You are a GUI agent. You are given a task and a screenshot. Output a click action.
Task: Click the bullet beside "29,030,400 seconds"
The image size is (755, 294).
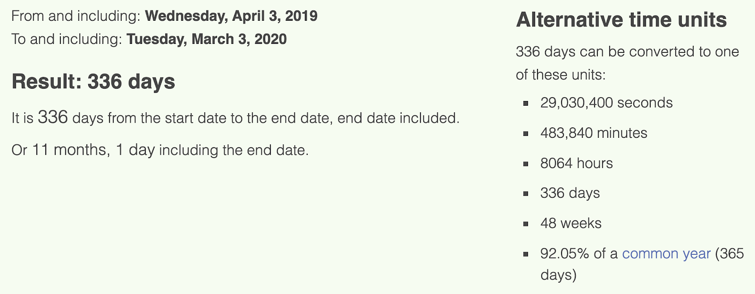coord(526,103)
